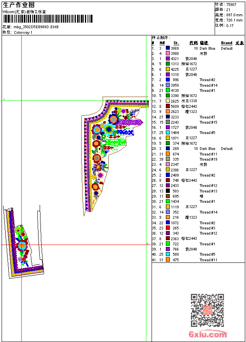The image size is (246, 342).
Task: Click the Colorway 1 label
Action: 23,32
